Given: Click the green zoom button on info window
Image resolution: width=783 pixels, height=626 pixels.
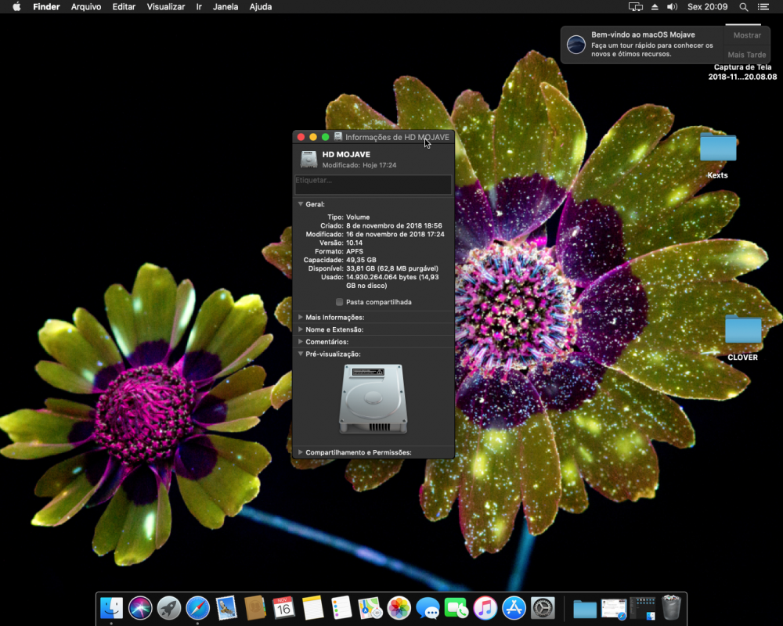Looking at the screenshot, I should [x=326, y=137].
